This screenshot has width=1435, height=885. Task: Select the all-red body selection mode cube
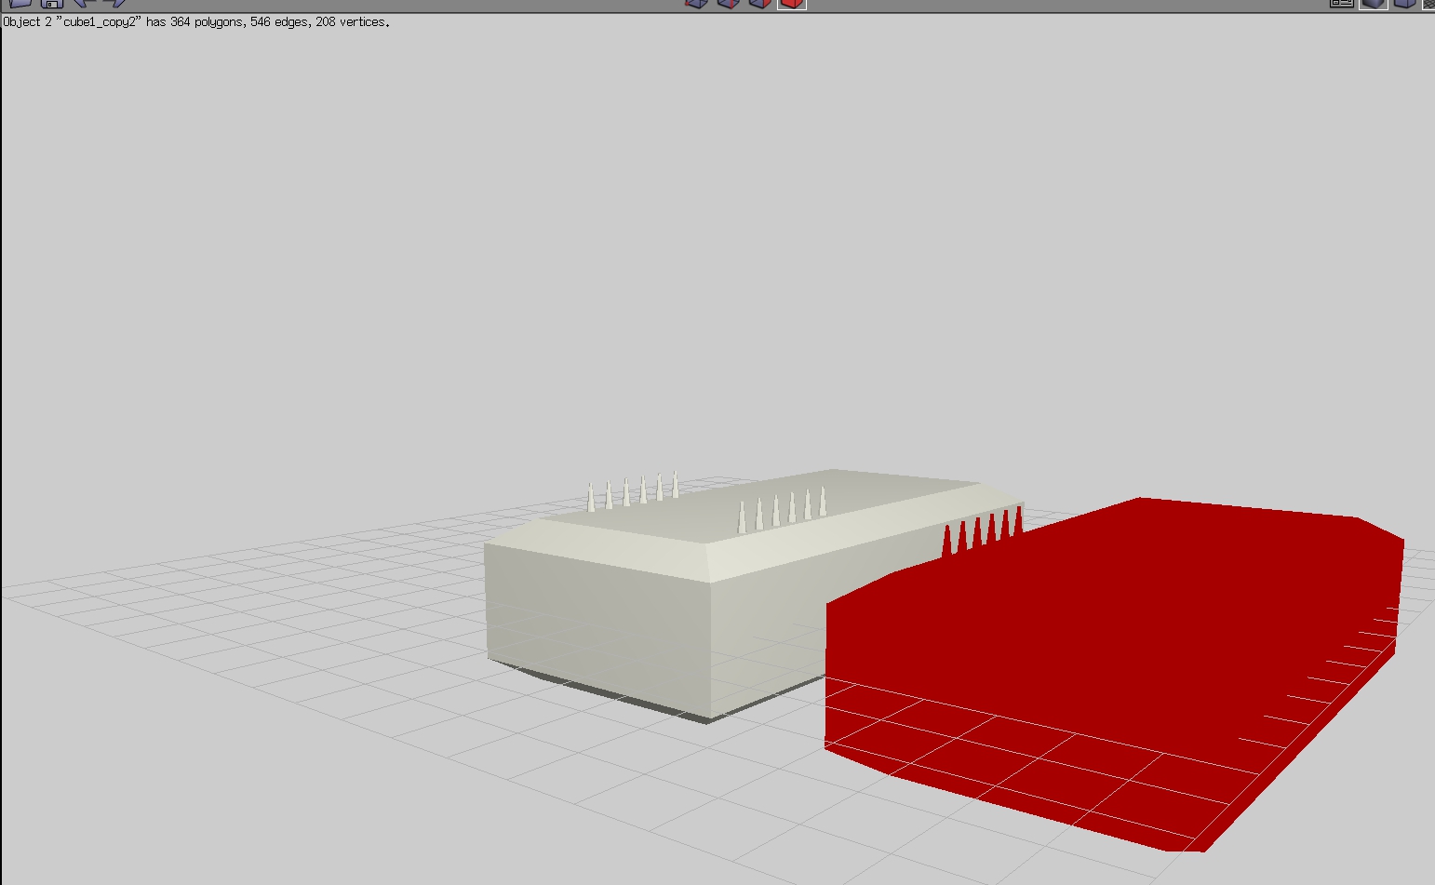click(x=792, y=3)
